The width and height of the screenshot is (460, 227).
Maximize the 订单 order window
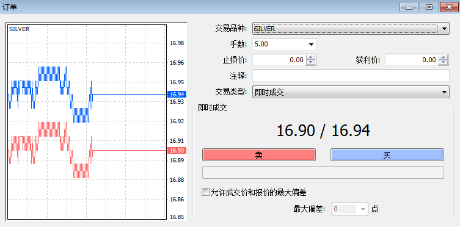coord(429,7)
